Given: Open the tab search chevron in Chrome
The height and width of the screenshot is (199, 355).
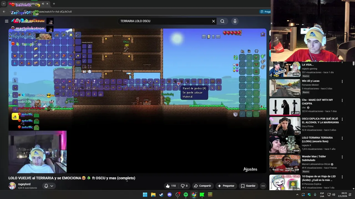Looking at the screenshot, I should pos(3,4).
